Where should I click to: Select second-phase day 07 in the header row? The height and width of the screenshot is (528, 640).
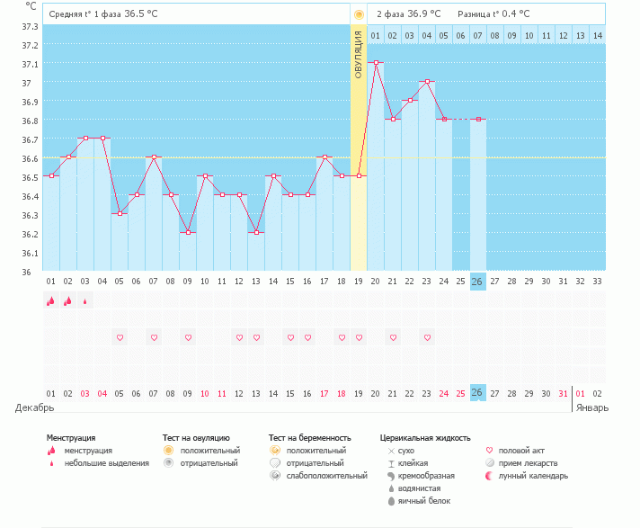click(x=477, y=35)
